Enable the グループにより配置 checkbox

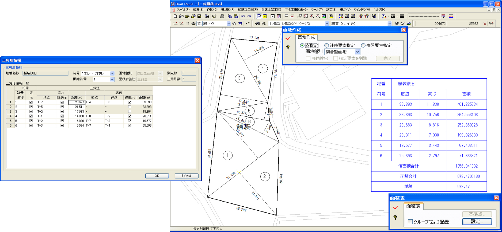pyautogui.click(x=410, y=222)
